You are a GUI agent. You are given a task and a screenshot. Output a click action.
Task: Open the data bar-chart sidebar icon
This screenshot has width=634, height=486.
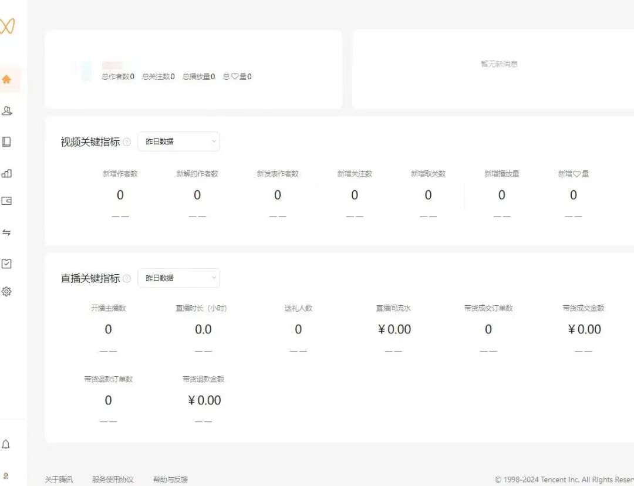pos(6,173)
